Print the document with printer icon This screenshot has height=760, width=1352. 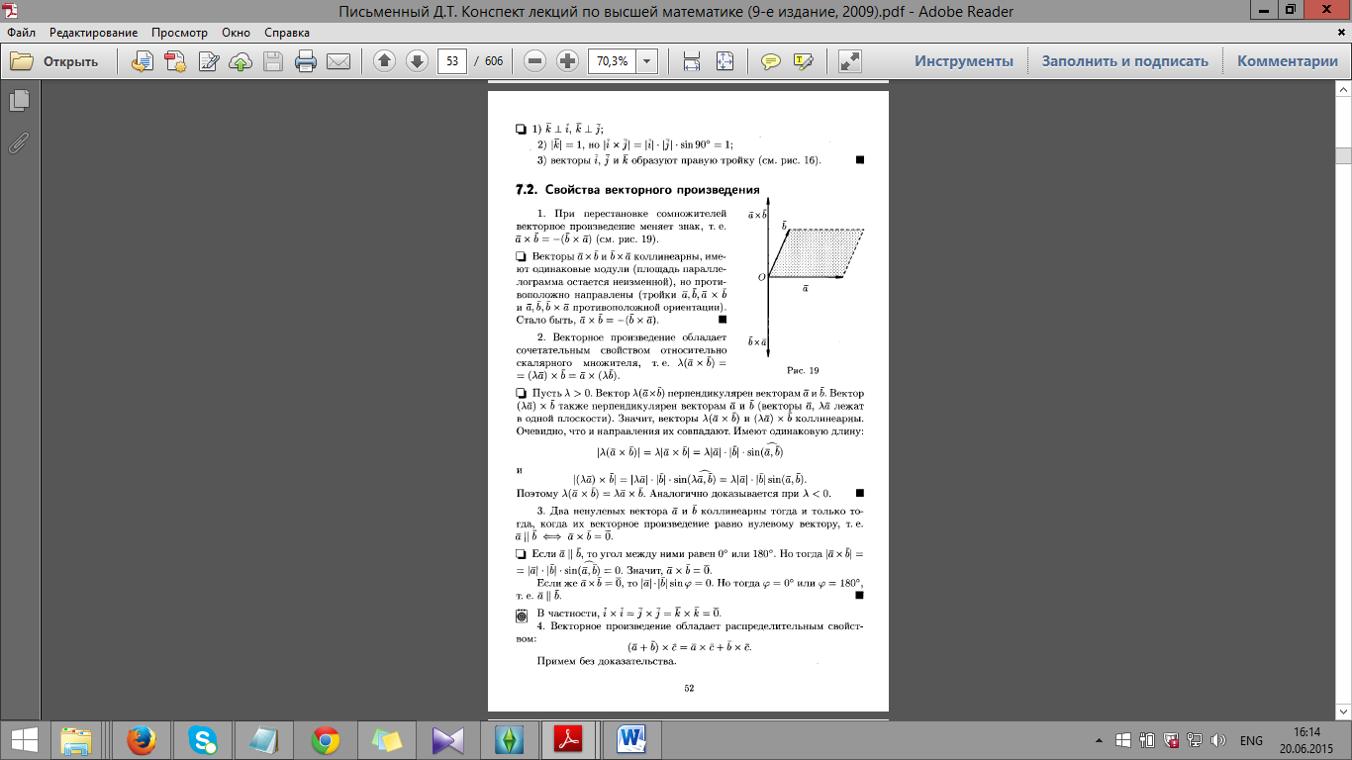306,61
